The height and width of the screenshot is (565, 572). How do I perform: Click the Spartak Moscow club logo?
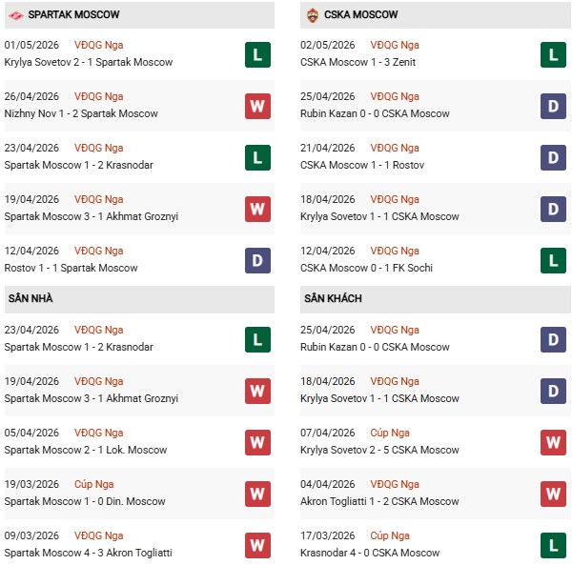tap(15, 15)
